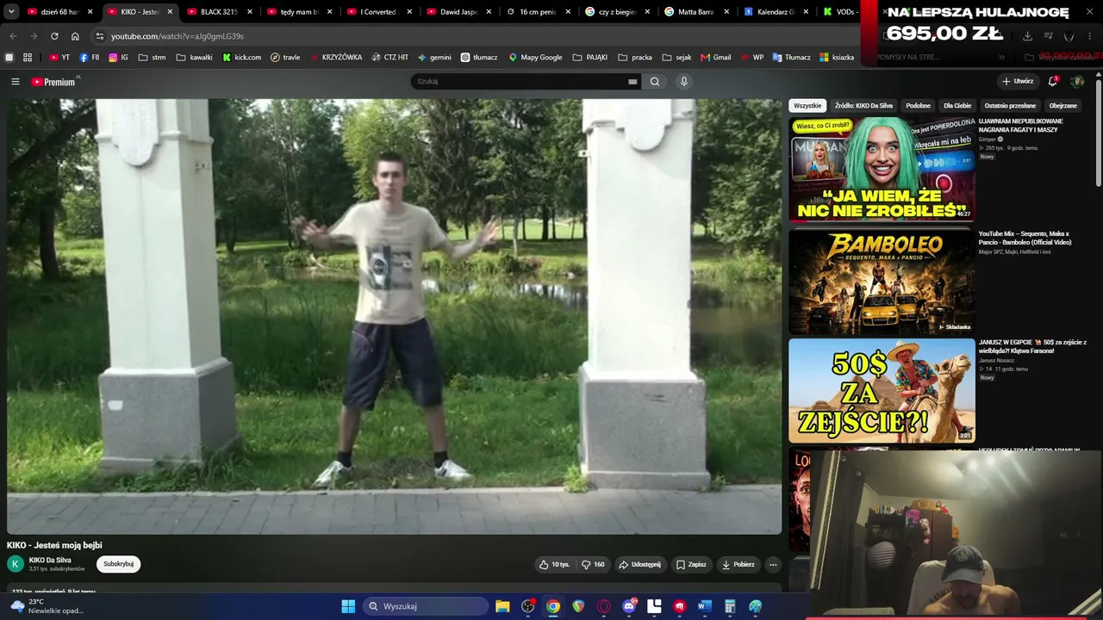Expand the tab search dropdown arrow
The width and height of the screenshot is (1103, 620).
click(x=11, y=12)
